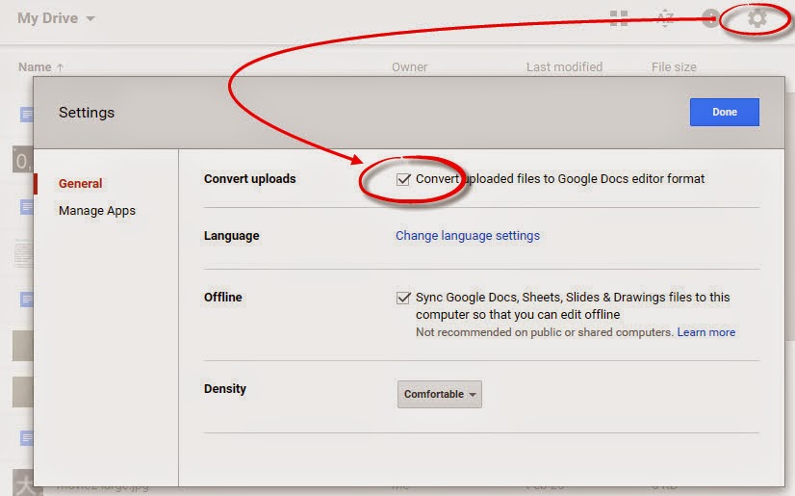Image resolution: width=795 pixels, height=496 pixels.
Task: Click the Done button
Action: [x=725, y=112]
